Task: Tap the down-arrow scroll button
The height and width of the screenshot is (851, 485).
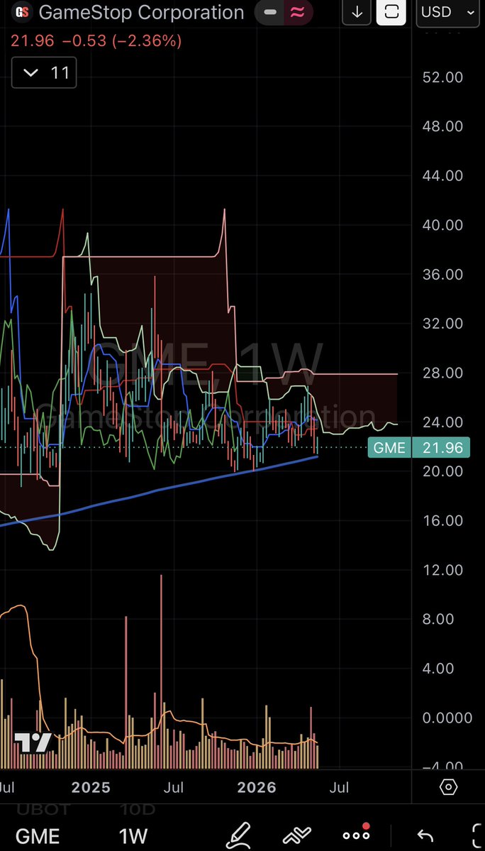Action: pos(357,13)
